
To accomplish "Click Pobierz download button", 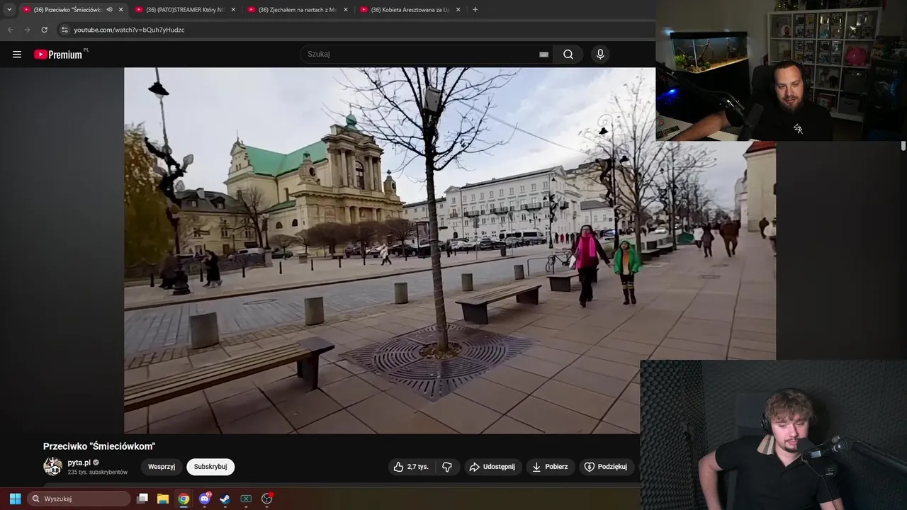I will [x=550, y=467].
